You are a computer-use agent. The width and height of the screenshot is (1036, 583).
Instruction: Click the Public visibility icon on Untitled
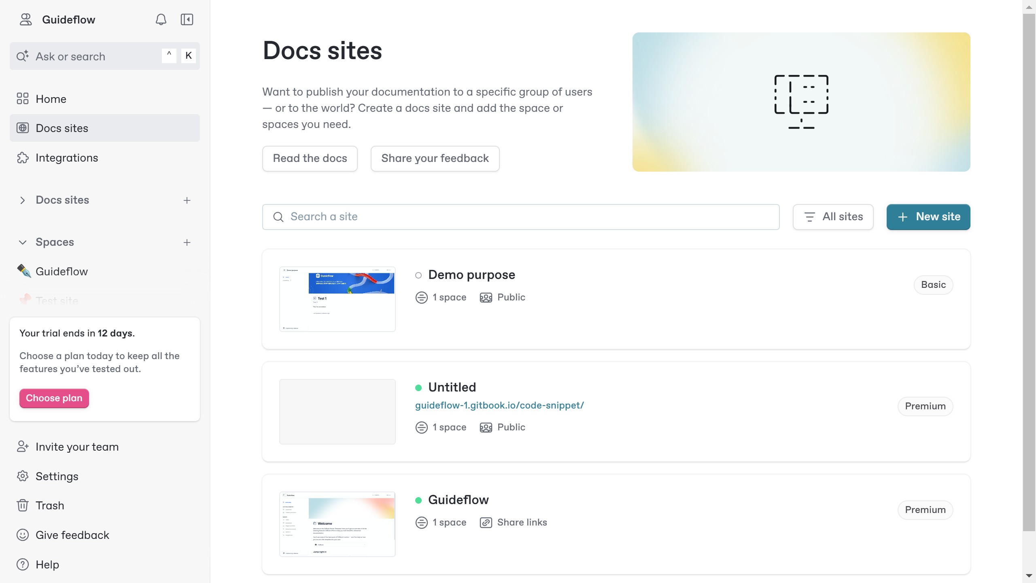click(486, 428)
